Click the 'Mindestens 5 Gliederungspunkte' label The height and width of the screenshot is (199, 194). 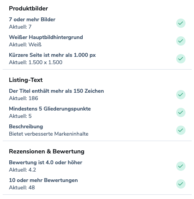tap(50, 109)
